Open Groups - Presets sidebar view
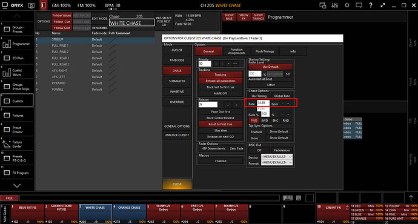The image size is (418, 224). pyautogui.click(x=17, y=29)
